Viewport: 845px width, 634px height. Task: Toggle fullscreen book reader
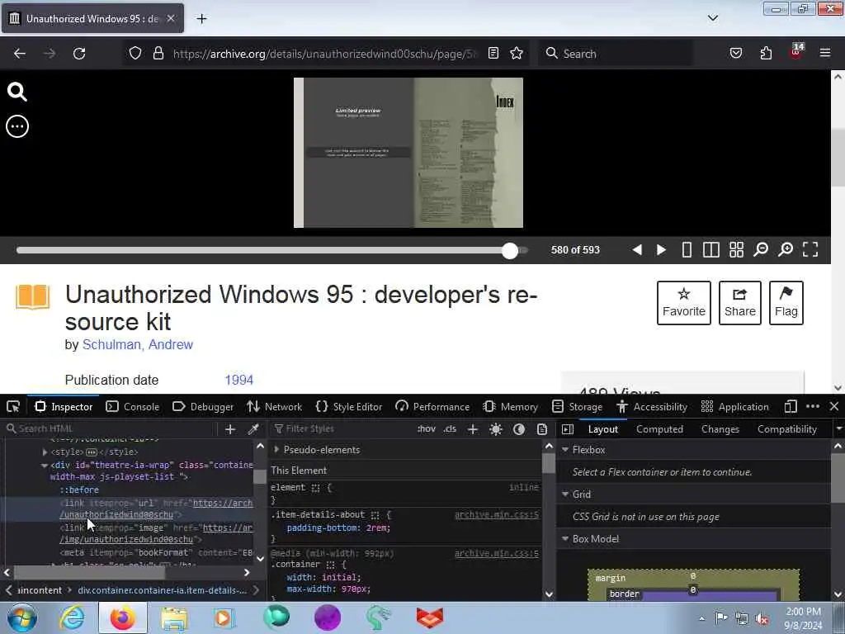[x=810, y=249]
